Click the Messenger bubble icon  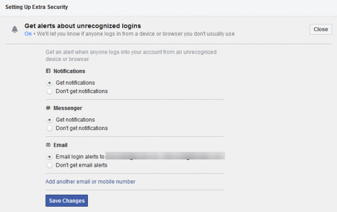[x=48, y=108]
